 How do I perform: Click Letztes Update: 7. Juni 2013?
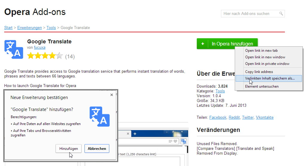pyautogui.click(x=221, y=106)
